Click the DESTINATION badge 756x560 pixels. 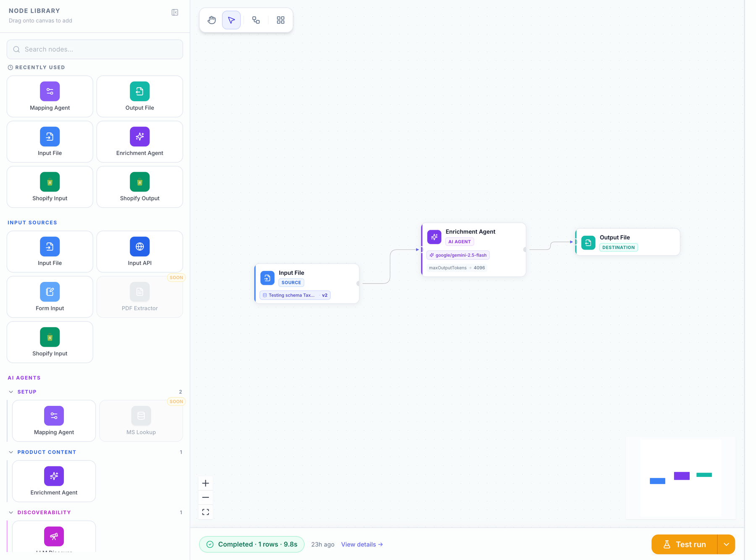coord(619,247)
